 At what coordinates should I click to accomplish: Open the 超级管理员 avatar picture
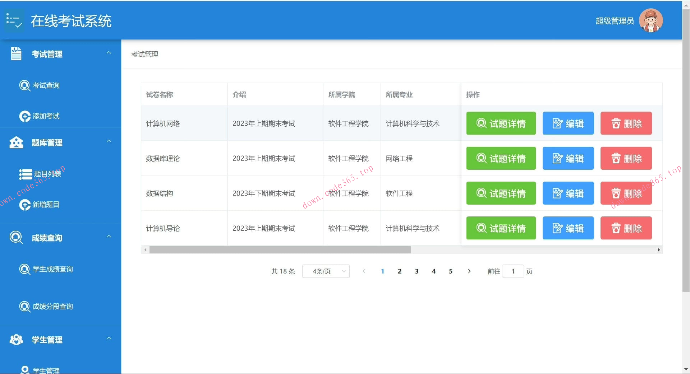point(651,20)
